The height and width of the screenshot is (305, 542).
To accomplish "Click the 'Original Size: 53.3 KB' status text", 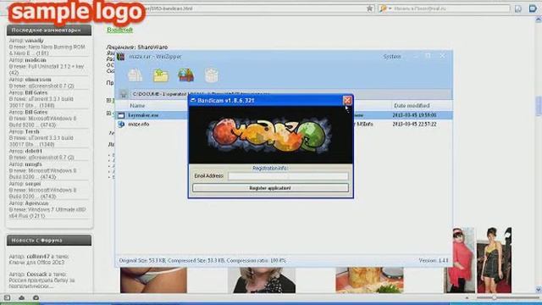I will point(142,261).
